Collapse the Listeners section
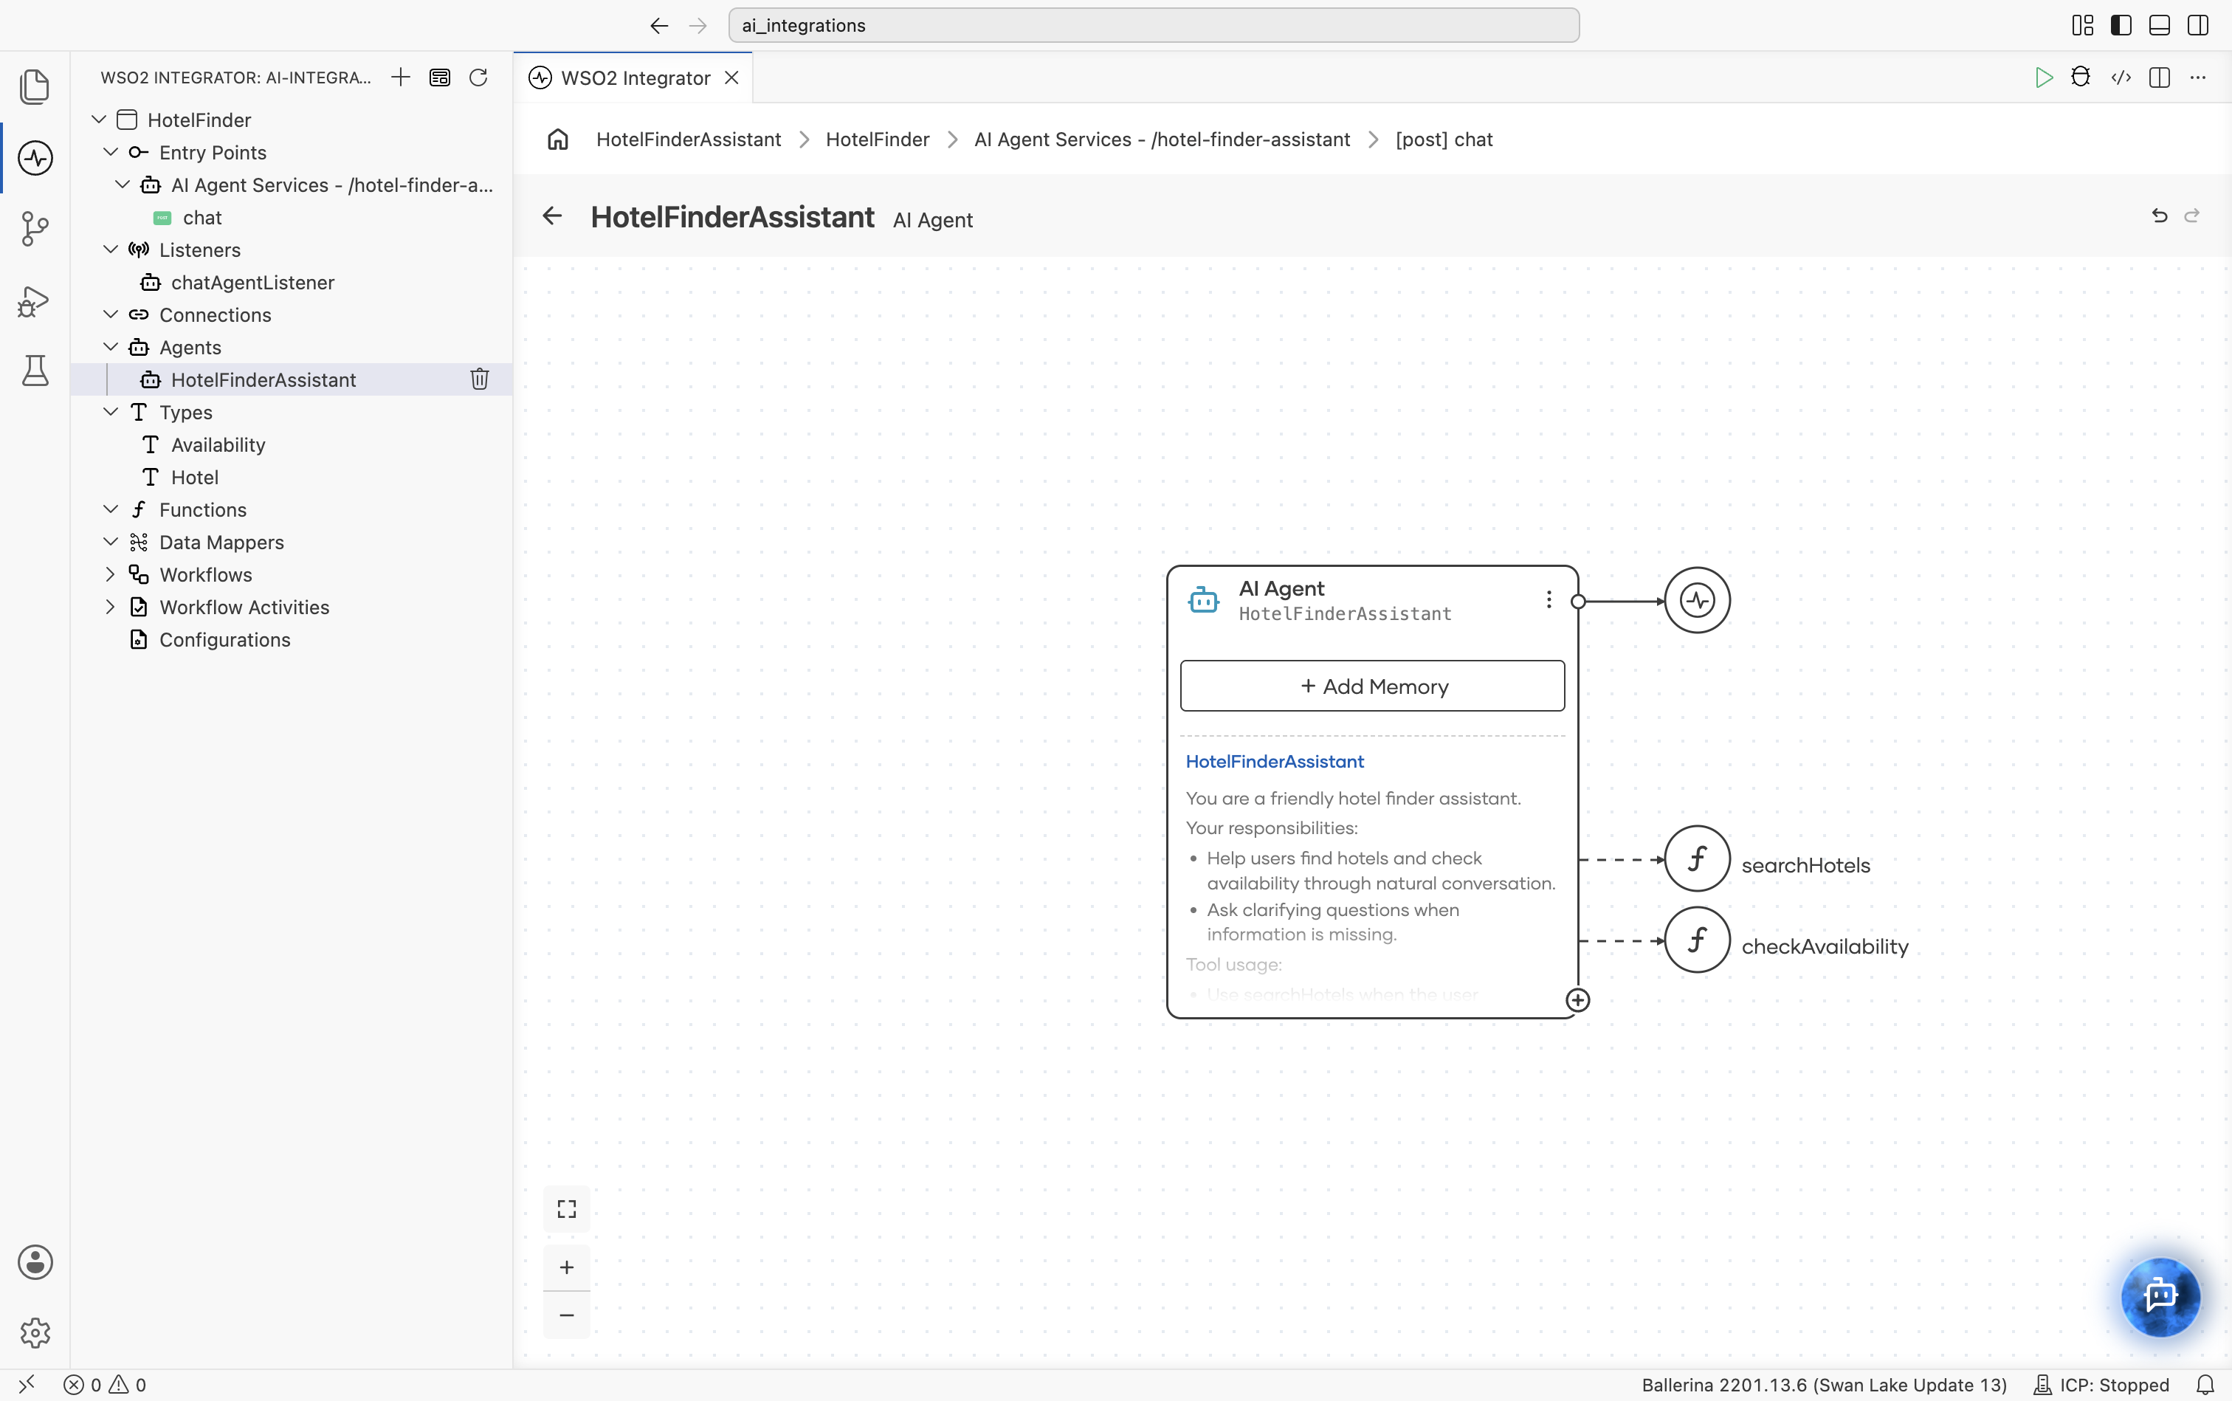 (110, 249)
